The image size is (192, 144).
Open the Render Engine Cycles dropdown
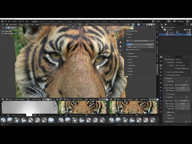click(183, 59)
